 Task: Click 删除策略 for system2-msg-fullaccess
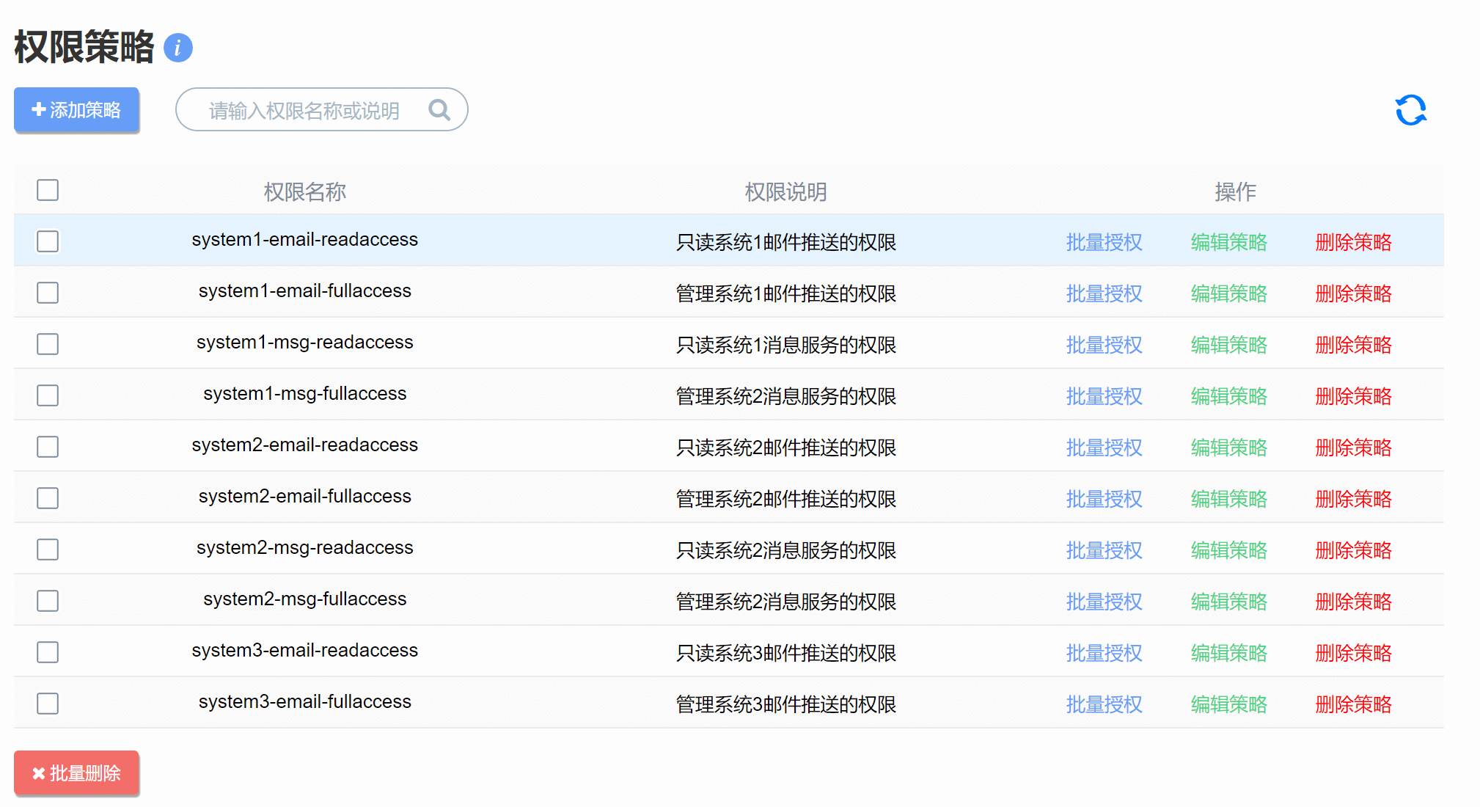click(x=1353, y=602)
